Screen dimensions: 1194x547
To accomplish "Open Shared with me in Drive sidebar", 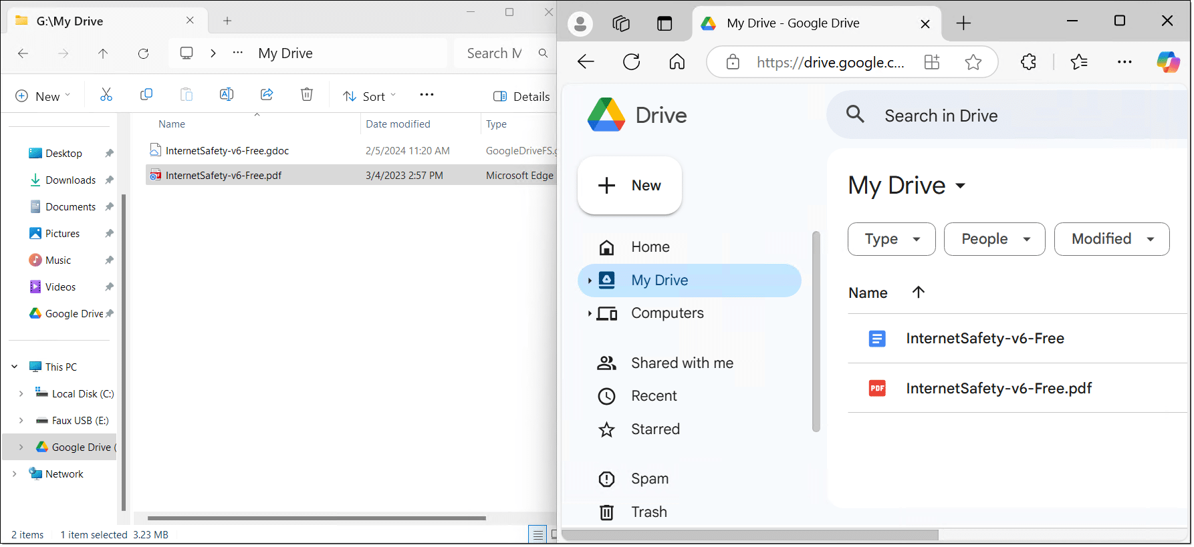I will pos(682,363).
